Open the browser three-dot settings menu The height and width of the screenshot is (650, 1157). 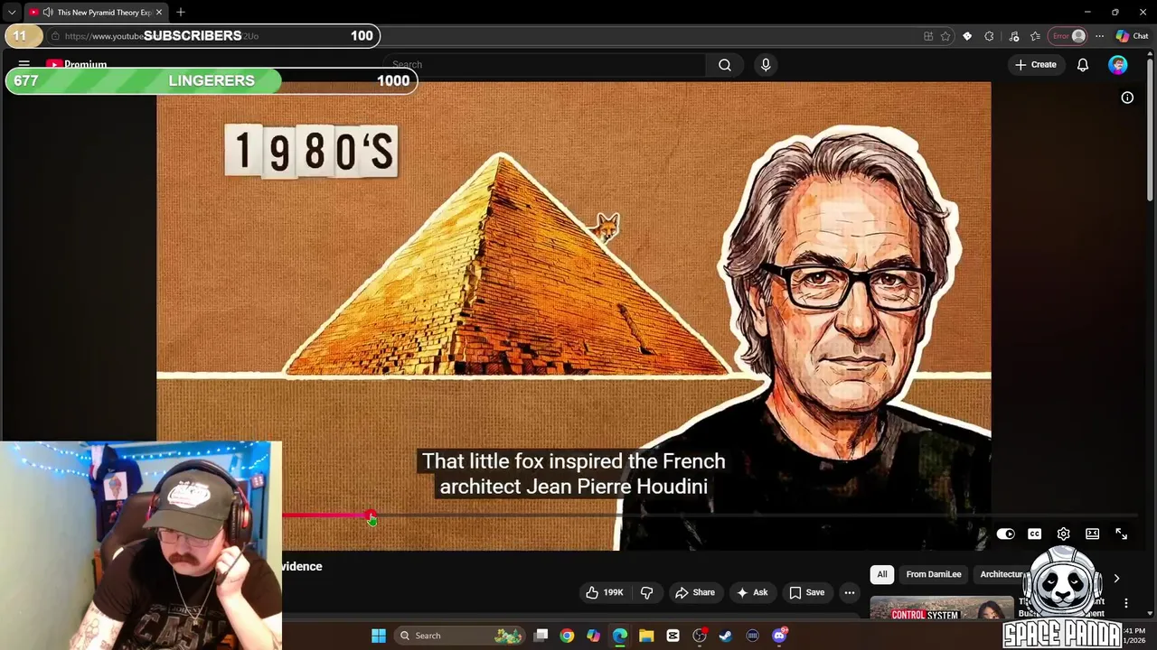(x=1099, y=36)
